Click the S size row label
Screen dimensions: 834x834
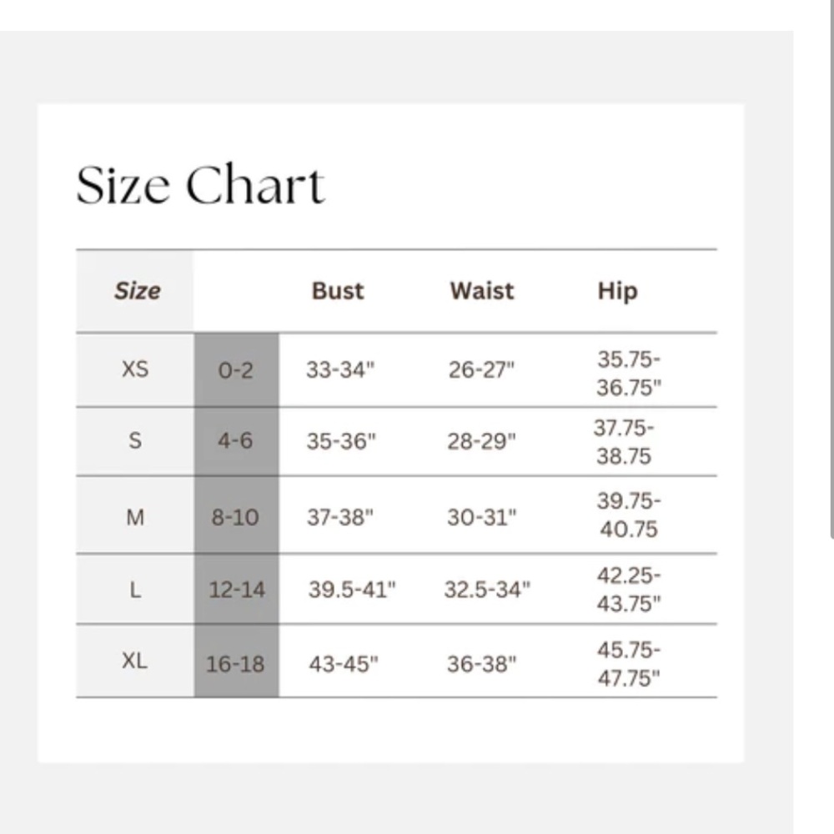point(135,440)
